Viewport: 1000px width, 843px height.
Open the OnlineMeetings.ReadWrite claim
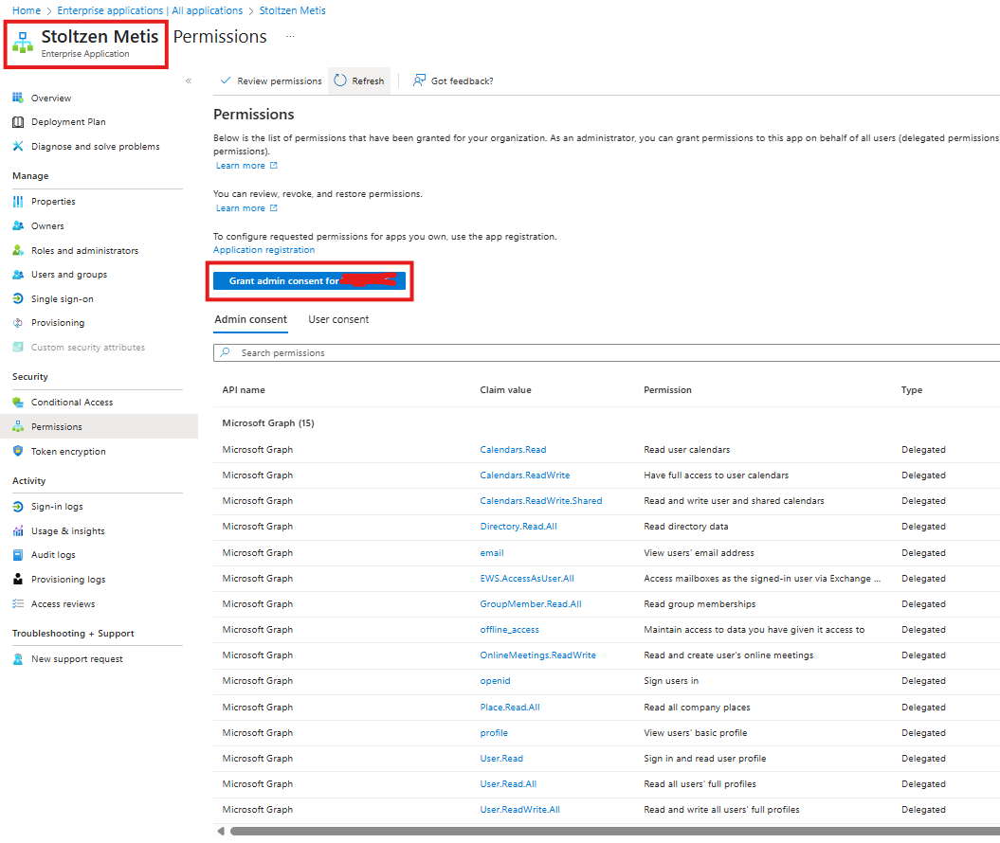[x=537, y=655]
